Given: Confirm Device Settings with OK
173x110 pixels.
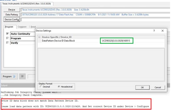Looking at the screenshot, I should (142, 88).
